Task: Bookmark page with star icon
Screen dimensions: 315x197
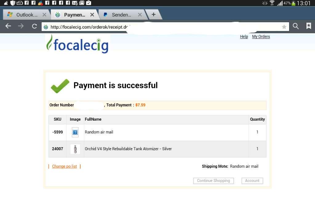Action: tap(284, 27)
